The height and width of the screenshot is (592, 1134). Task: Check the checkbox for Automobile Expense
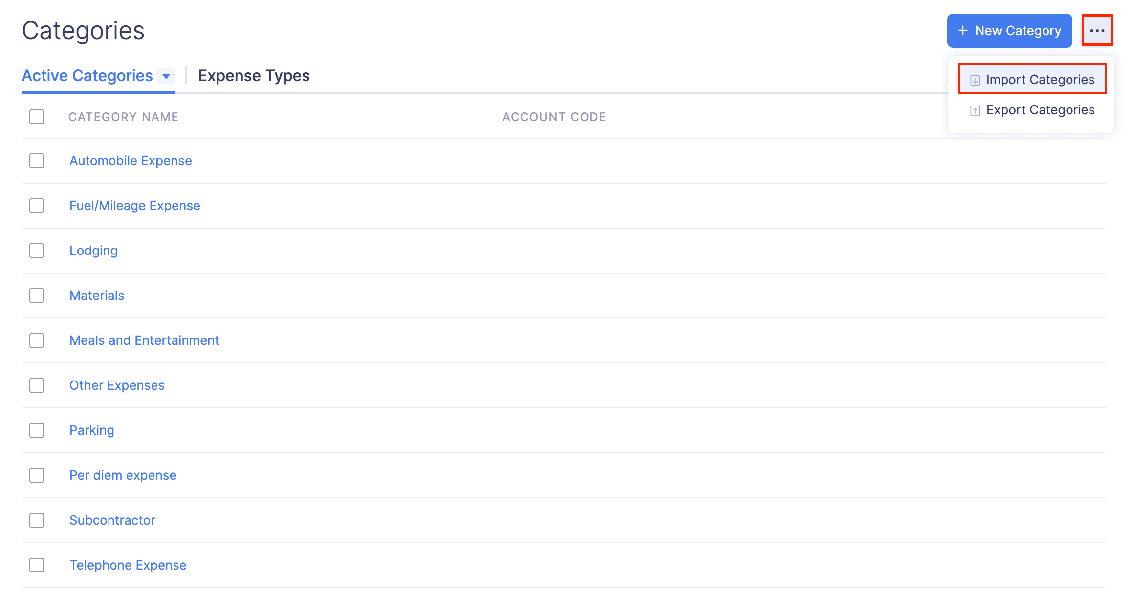click(36, 161)
